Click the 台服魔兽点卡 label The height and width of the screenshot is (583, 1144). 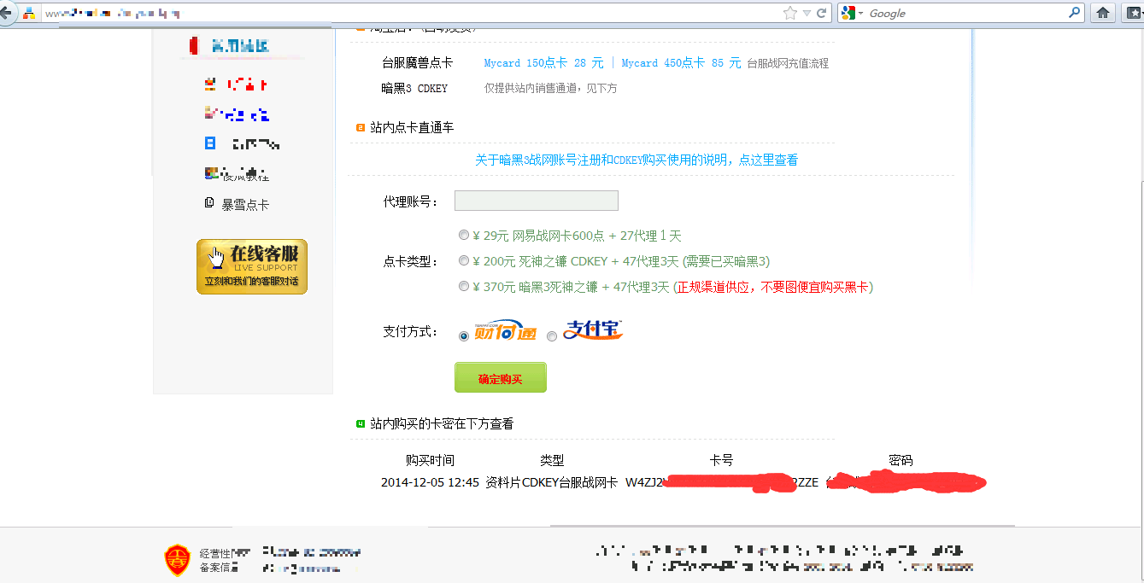(417, 63)
